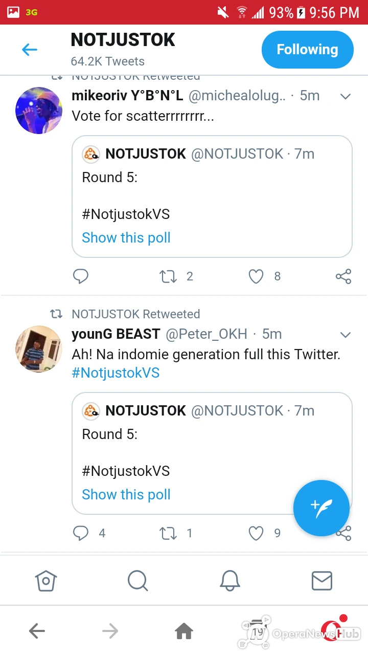Screen dimensions: 368x655
Task: Open tweet options chevron on mikeoriv's tweet
Action: click(346, 96)
